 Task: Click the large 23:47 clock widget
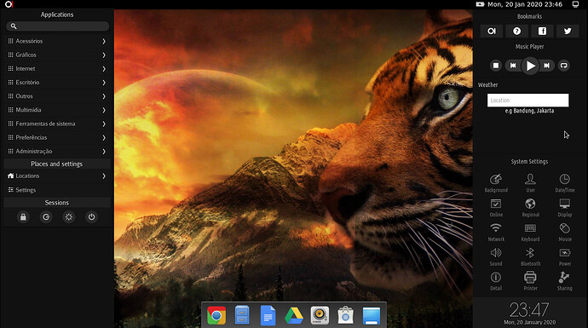pyautogui.click(x=529, y=310)
